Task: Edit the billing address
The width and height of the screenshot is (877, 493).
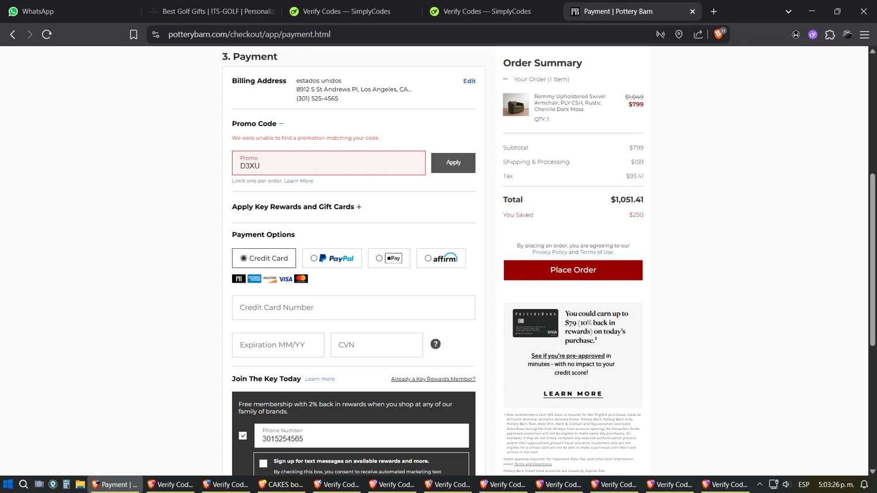Action: [x=469, y=81]
